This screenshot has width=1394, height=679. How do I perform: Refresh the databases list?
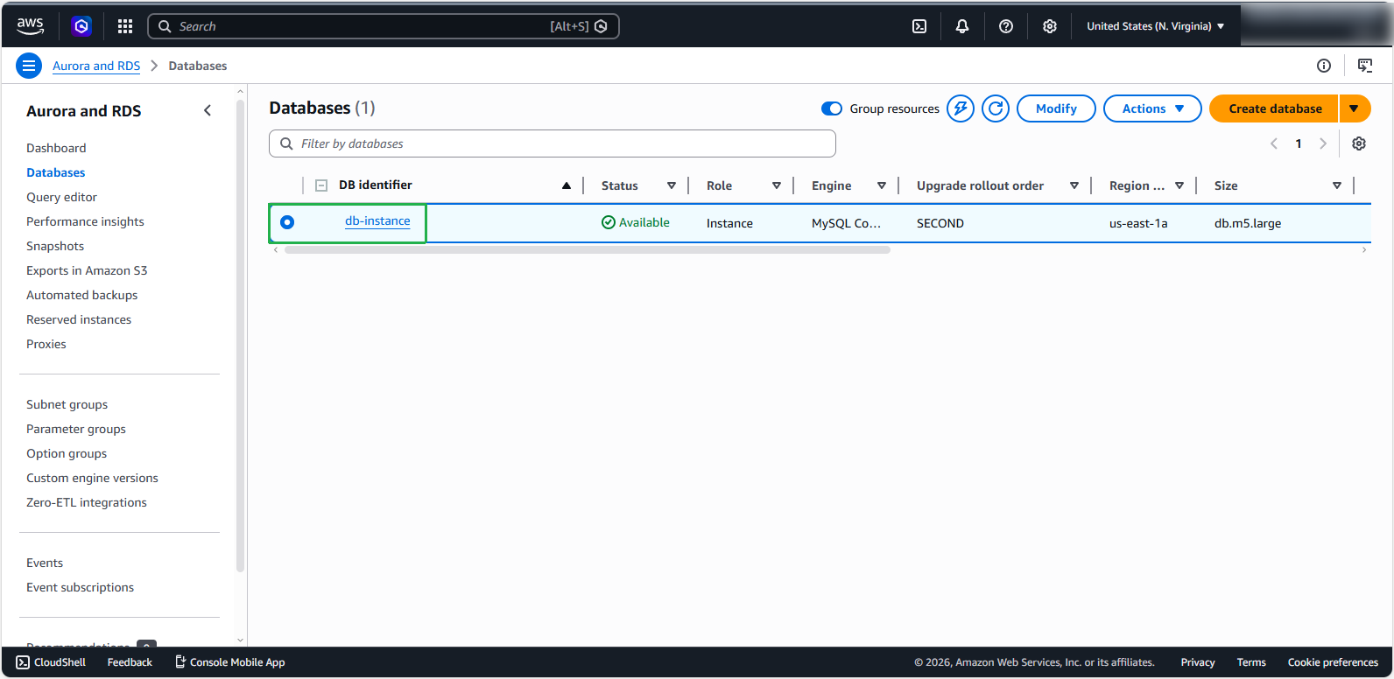996,108
